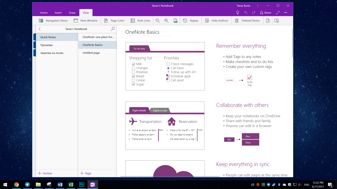Check the Potatoes checkbox
The width and height of the screenshot is (337, 189).
(133, 72)
